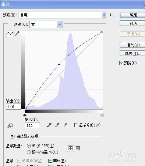
Task: Pick the black point eyedropper
Action: (x=49, y=125)
